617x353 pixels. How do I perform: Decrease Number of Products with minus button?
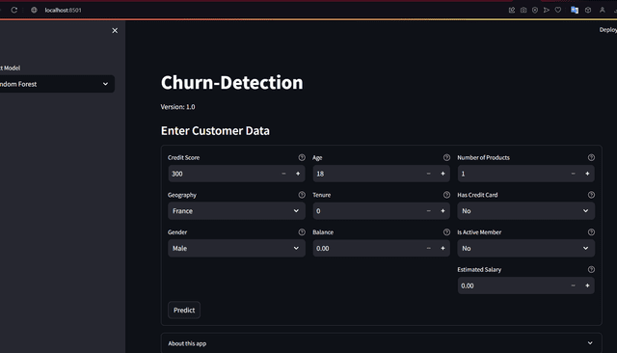pos(573,174)
